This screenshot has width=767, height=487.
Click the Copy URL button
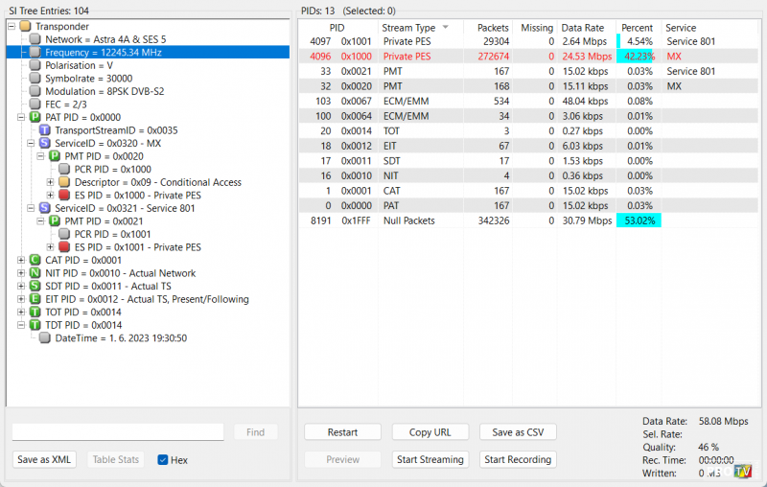coord(430,432)
